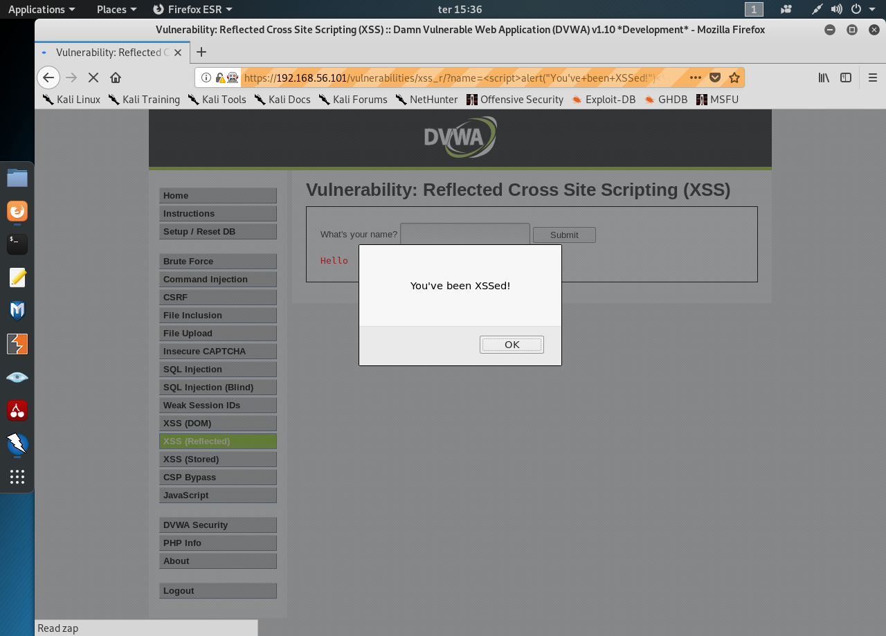
Task: Launch CherryTree red icon in dock
Action: 17,410
